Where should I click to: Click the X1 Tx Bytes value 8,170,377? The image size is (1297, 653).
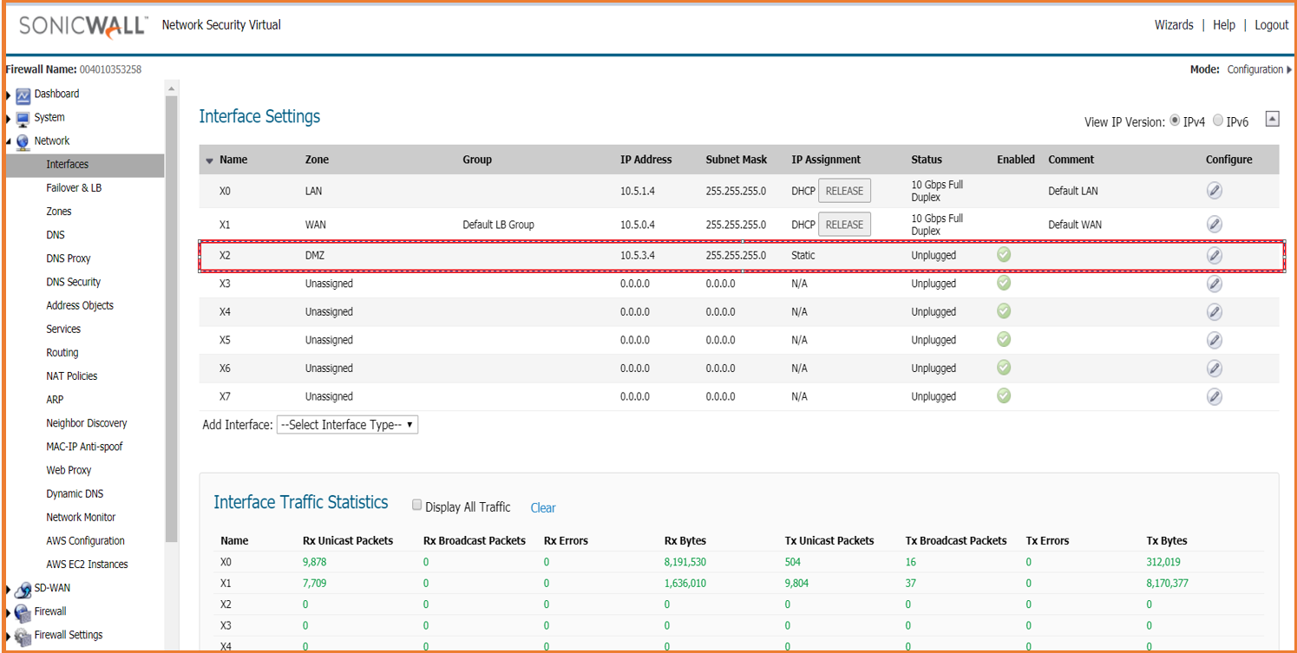[x=1167, y=584]
